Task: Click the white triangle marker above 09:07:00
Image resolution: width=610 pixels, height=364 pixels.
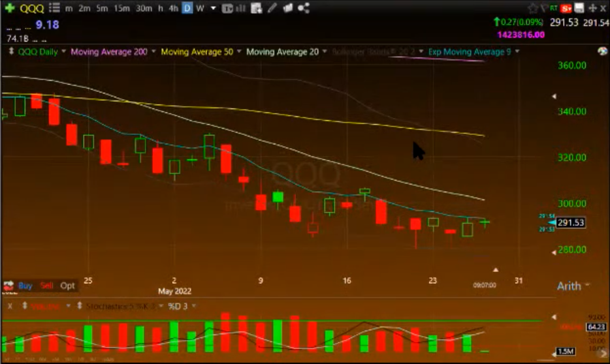Action: point(496,269)
